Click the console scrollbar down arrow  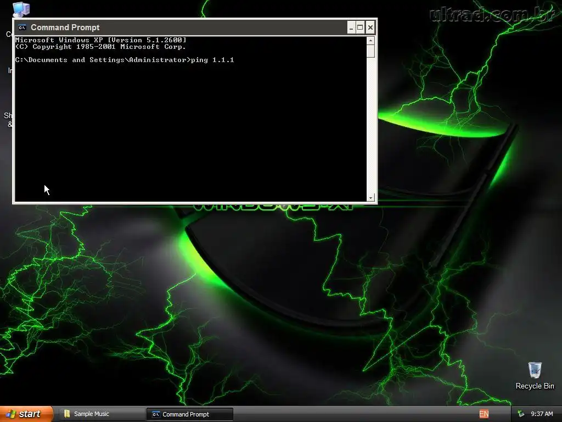tap(370, 197)
